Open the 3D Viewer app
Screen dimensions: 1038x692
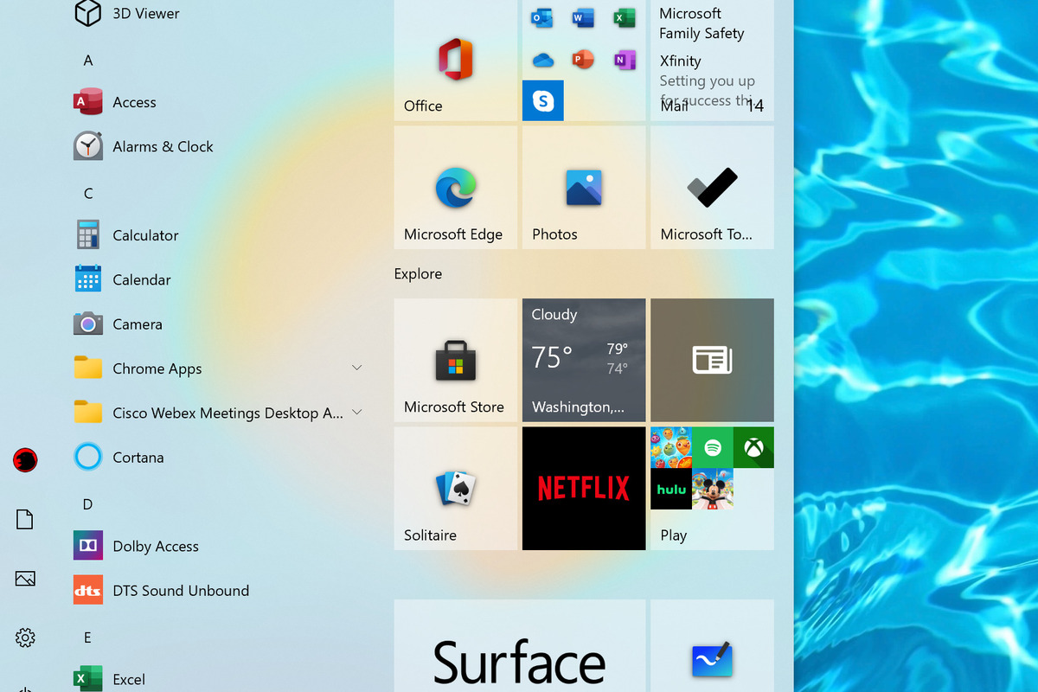tap(144, 14)
